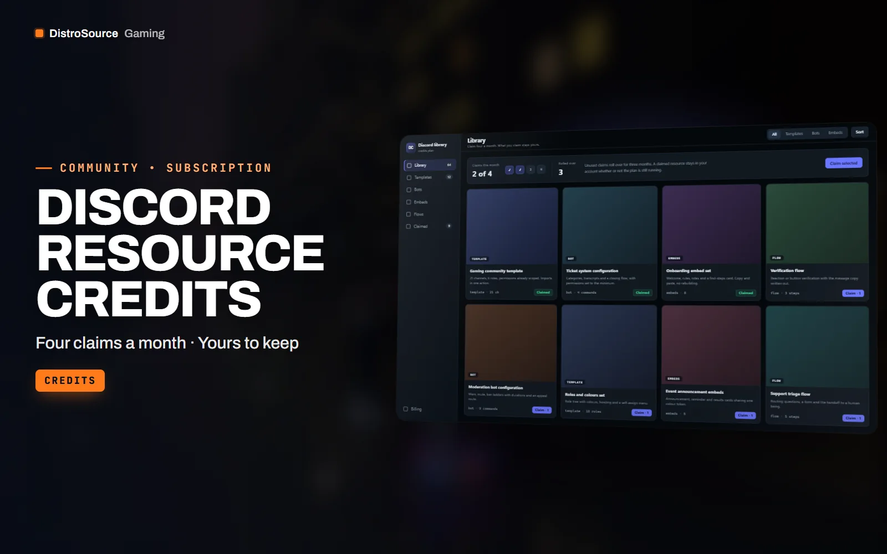Click the 'Event announcement embeds' title

pyautogui.click(x=695, y=392)
